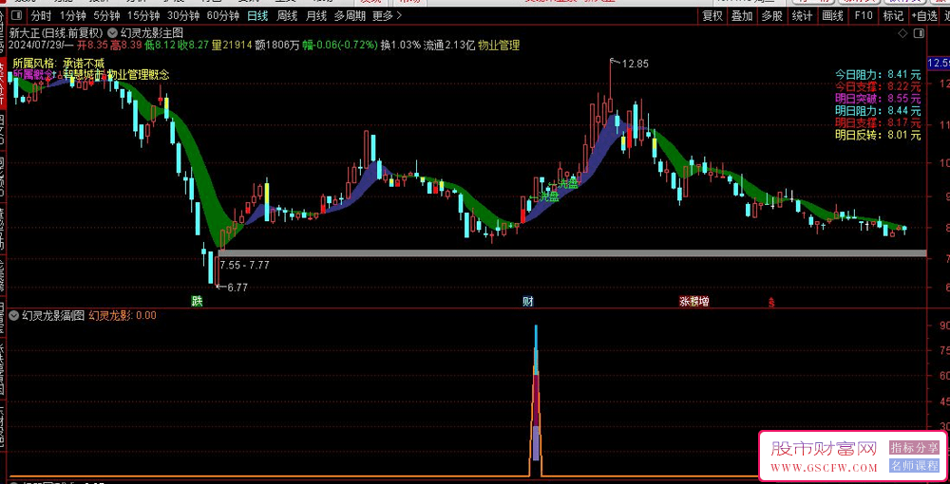Expand the 幻灵龙影副图 indicator dropdown
The width and height of the screenshot is (950, 484).
[x=14, y=315]
